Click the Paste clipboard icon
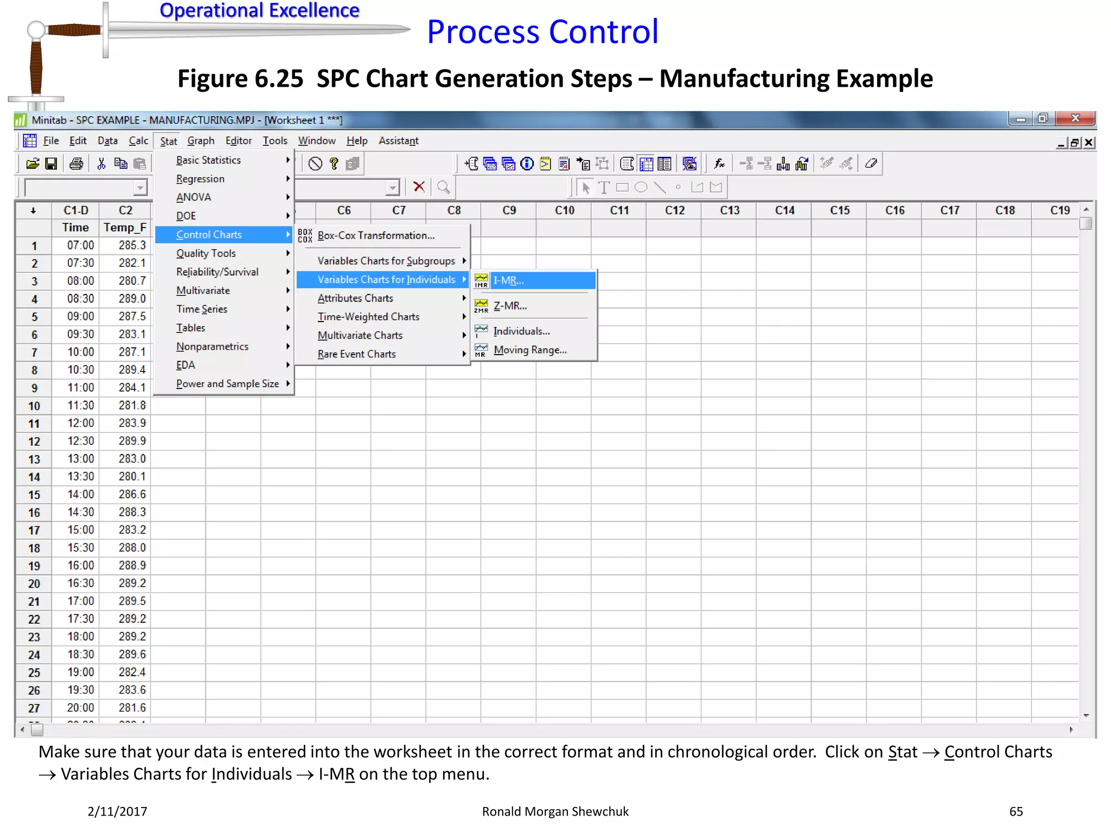Screen dimensions: 1111x833 139,164
